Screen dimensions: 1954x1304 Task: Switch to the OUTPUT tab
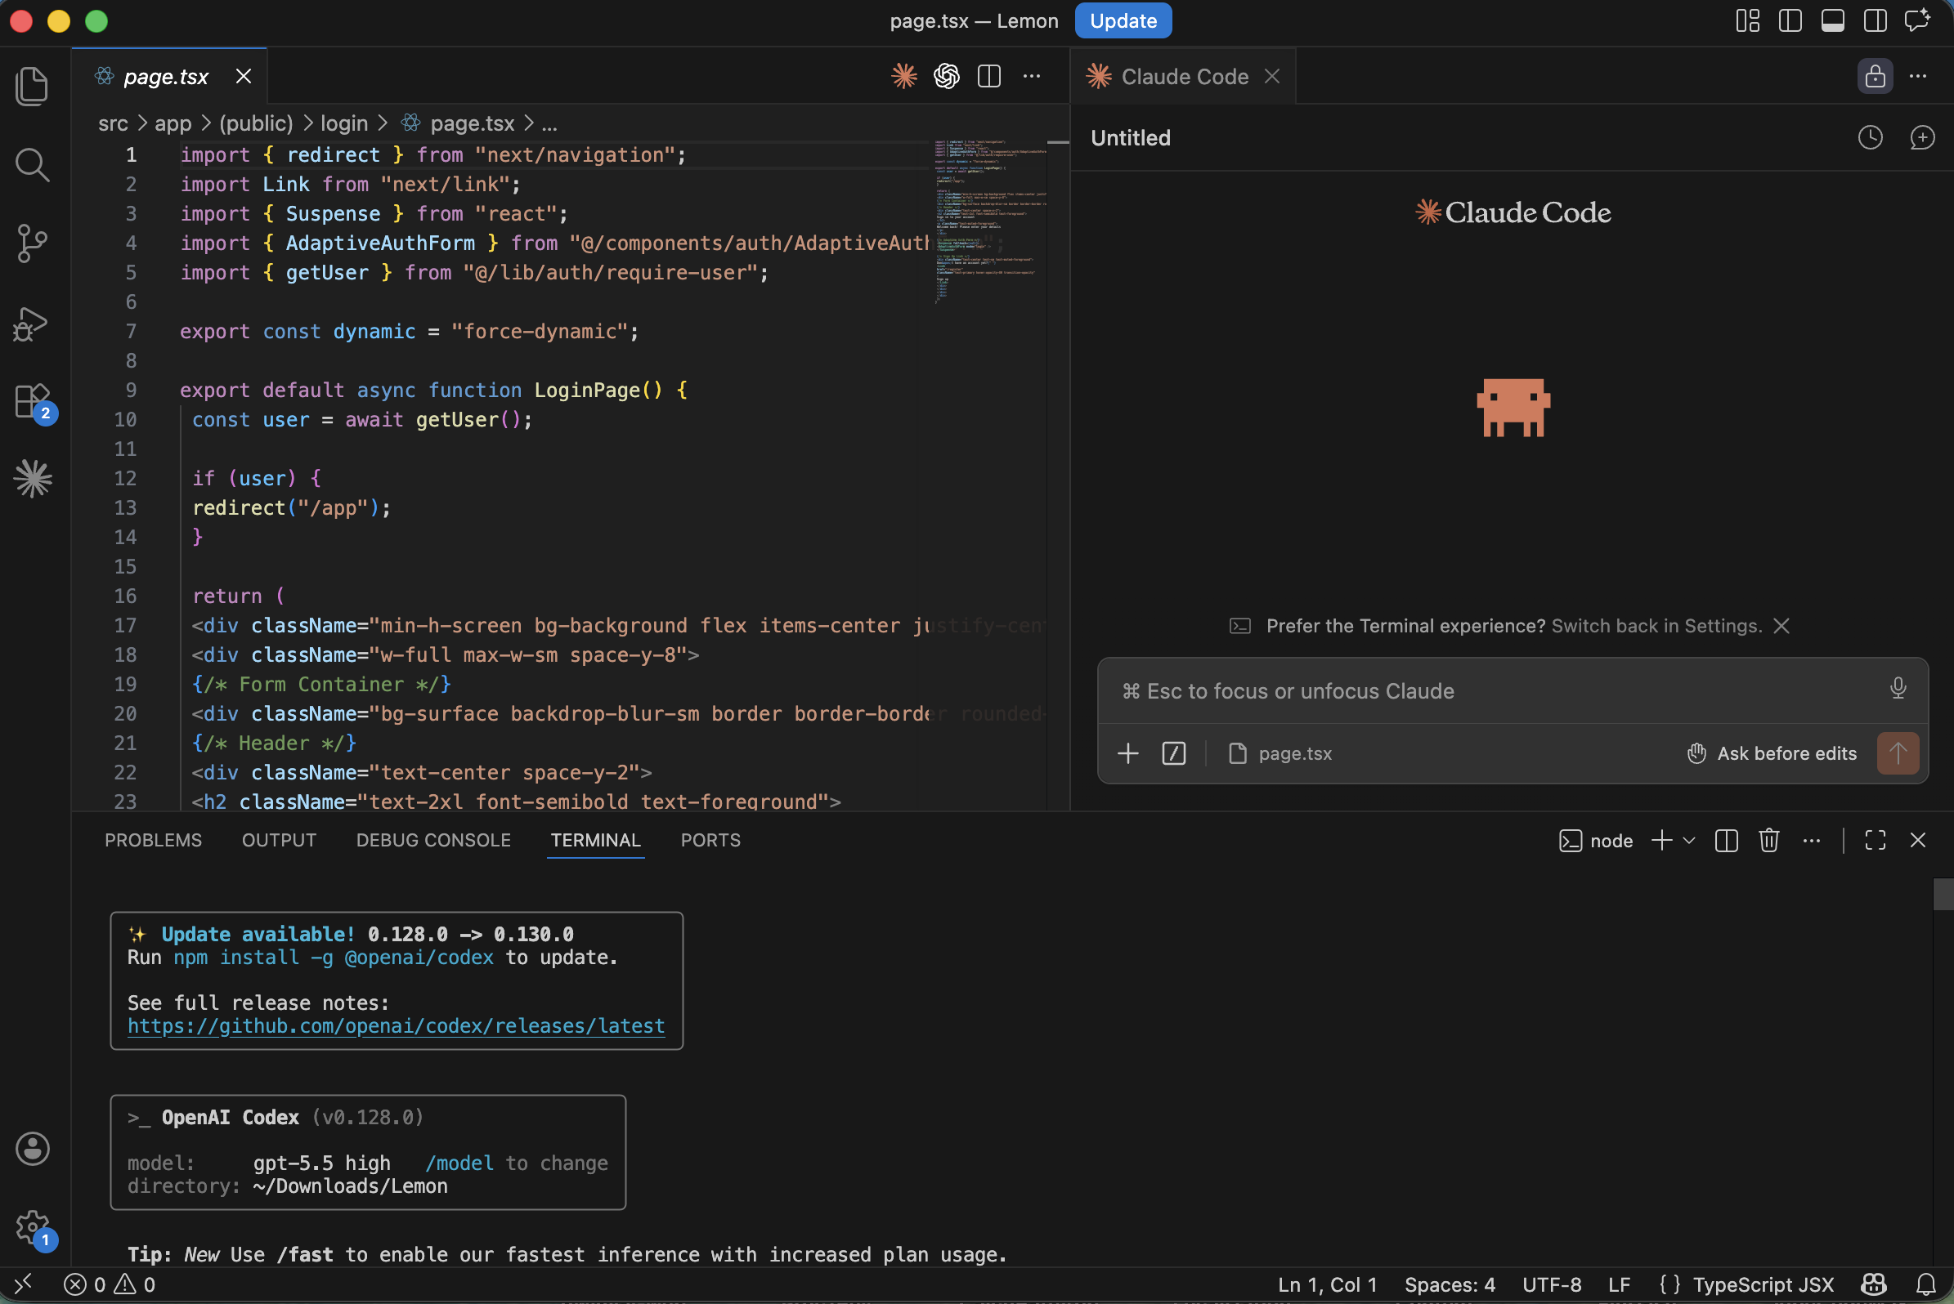(x=279, y=840)
